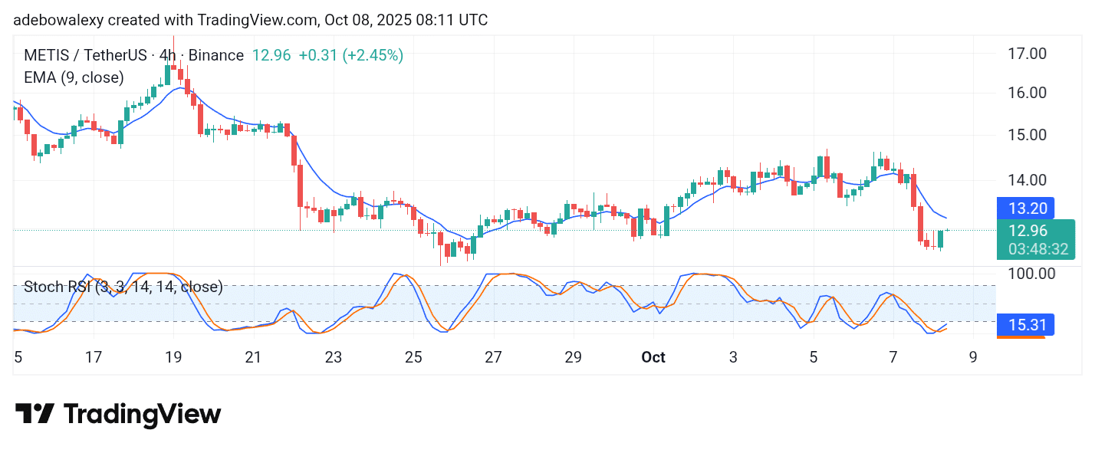Click the blue 13.20 EMA price tag
Viewport: 1095px width, 453px height.
(1026, 208)
